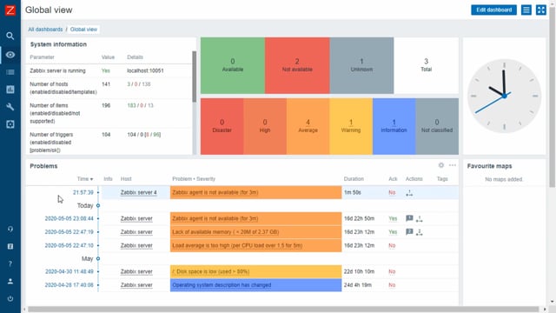Click the analog clock widget
Screen dimensions: 556x313
tap(504, 96)
